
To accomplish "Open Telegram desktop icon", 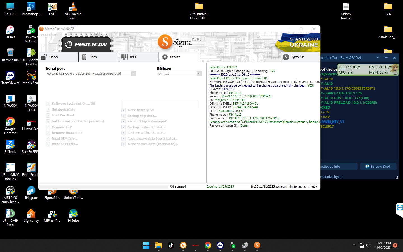I will click(31, 193).
